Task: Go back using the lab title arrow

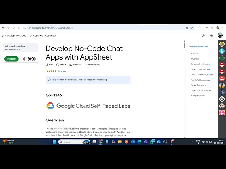Action: point(2,36)
